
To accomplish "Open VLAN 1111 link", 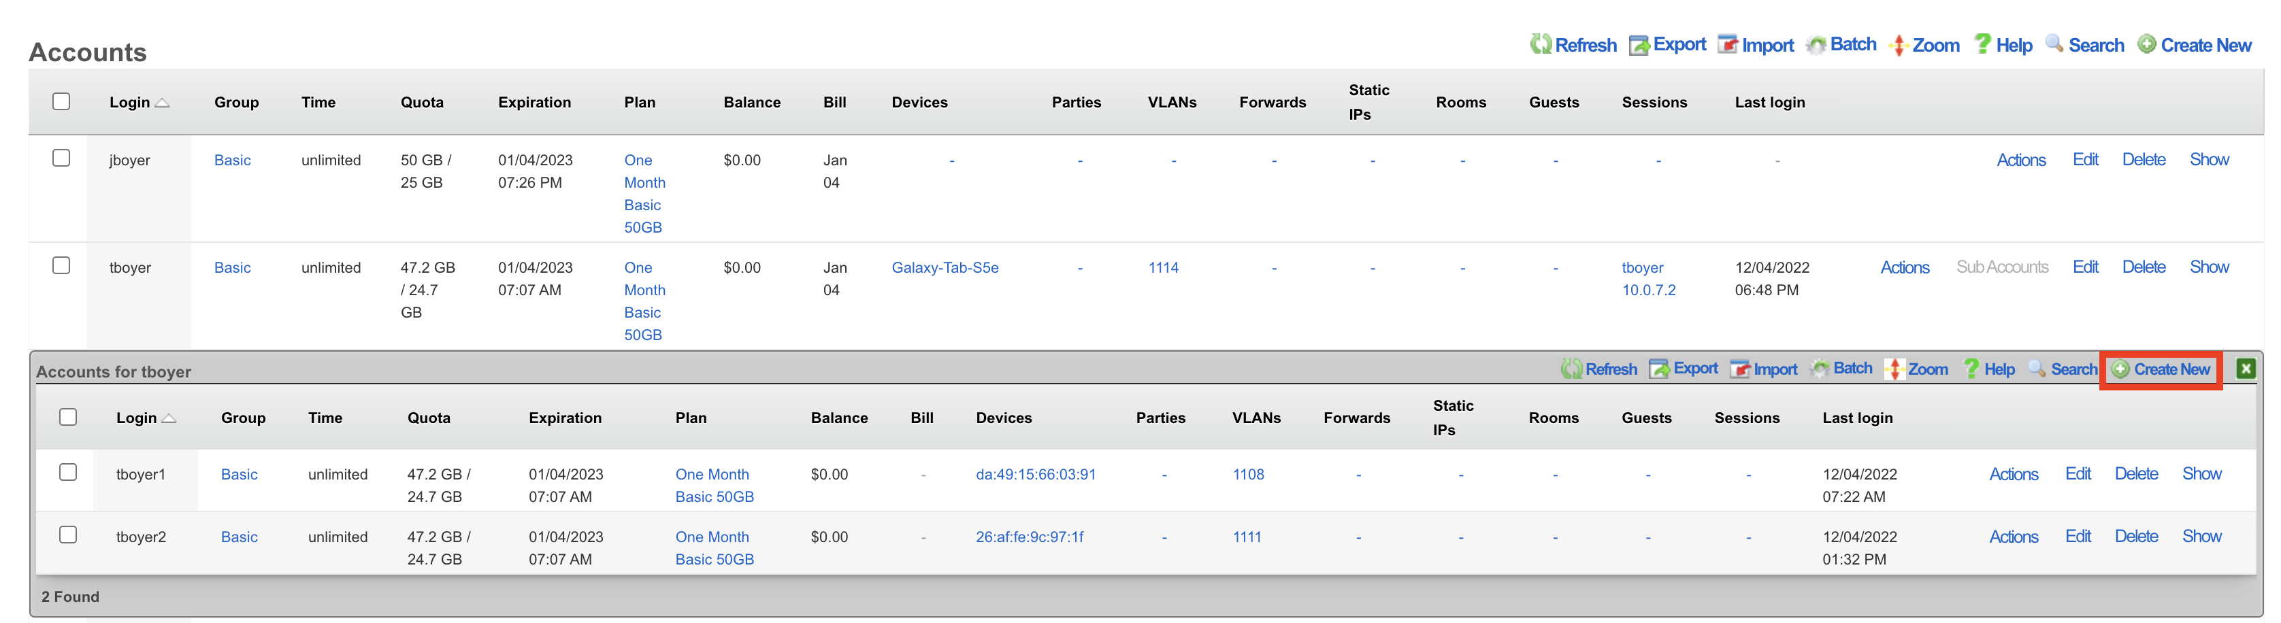I will pyautogui.click(x=1247, y=537).
